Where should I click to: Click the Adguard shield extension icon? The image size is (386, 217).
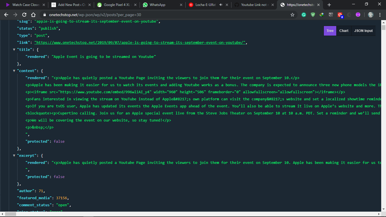point(313,14)
